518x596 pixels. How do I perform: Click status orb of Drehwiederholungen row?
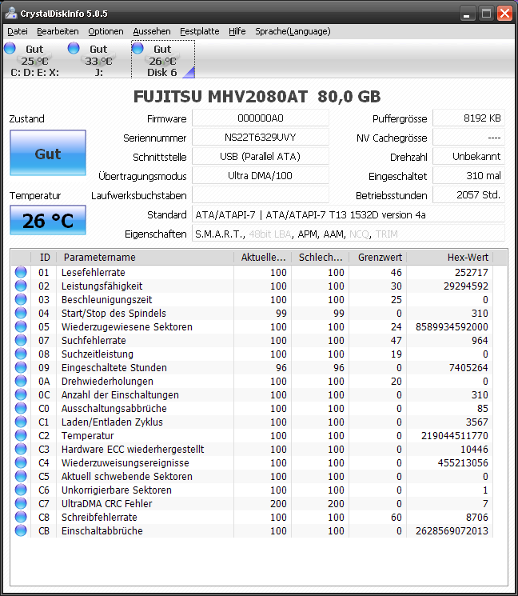(21, 381)
